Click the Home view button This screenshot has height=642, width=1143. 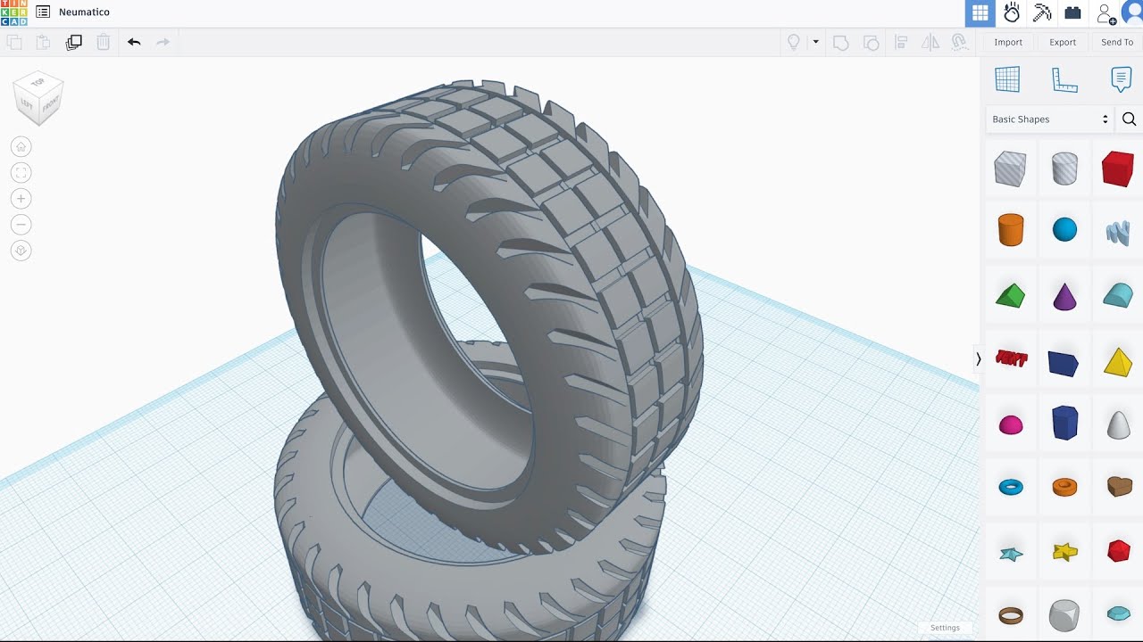21,147
